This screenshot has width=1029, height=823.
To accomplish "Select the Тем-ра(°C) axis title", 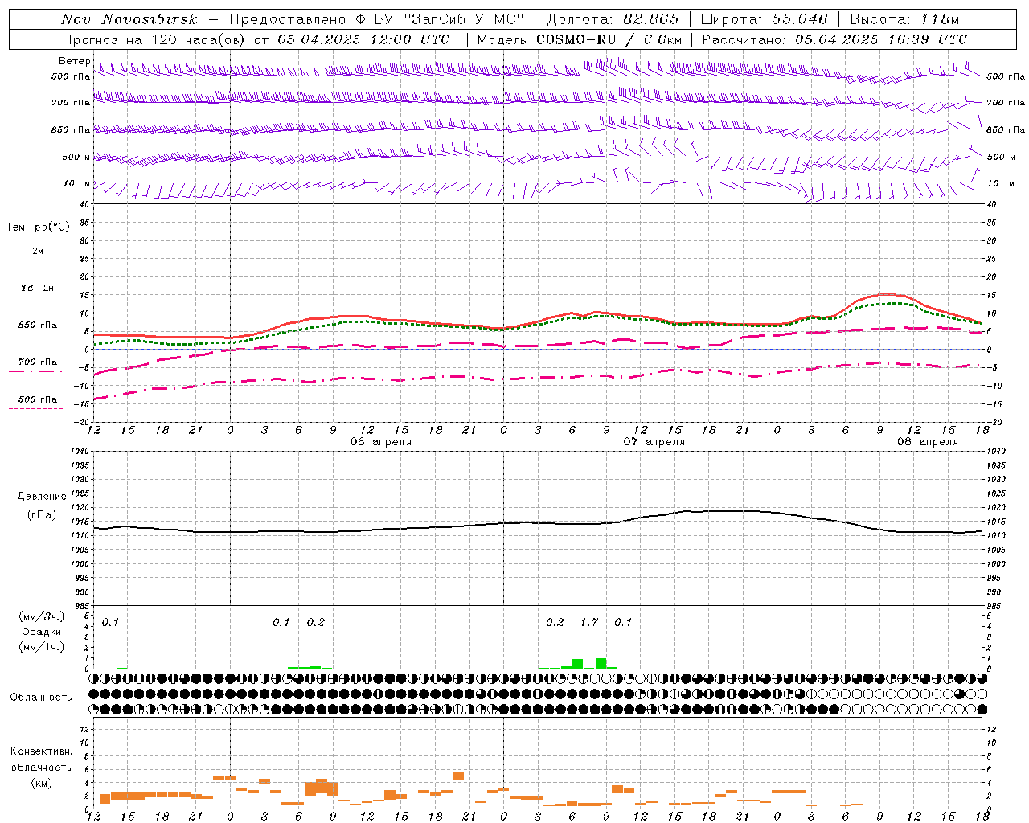I will (x=38, y=227).
